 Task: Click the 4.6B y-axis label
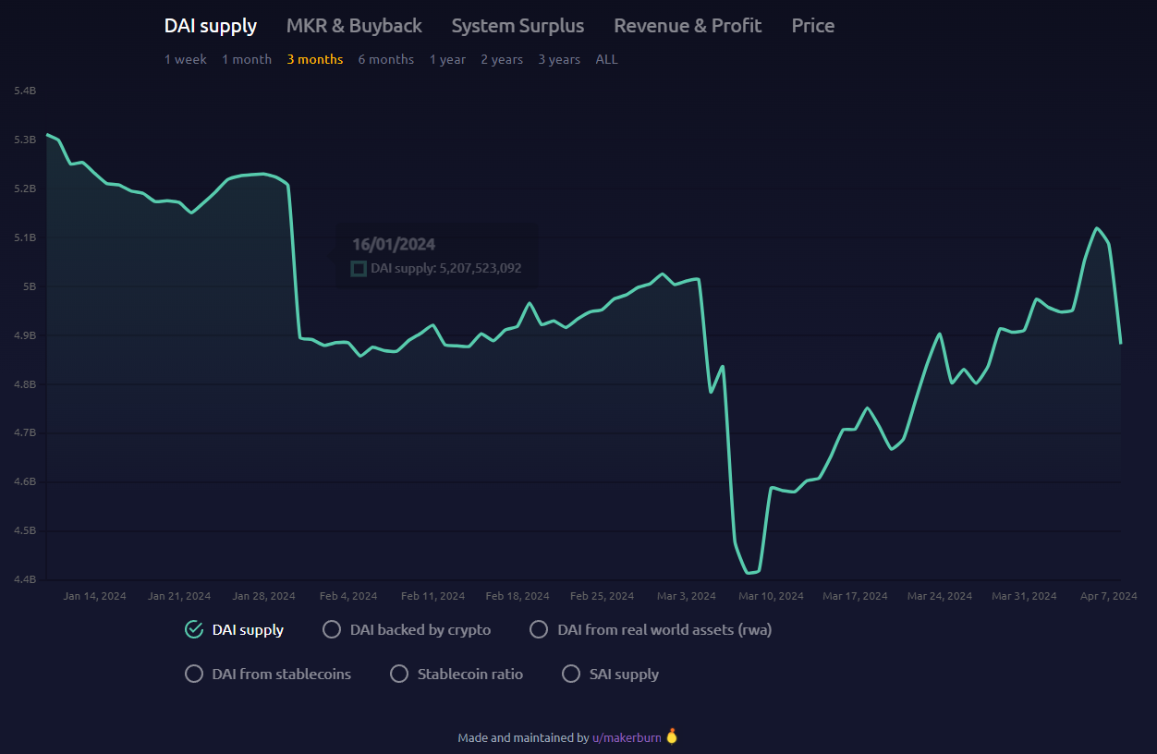pyautogui.click(x=25, y=482)
